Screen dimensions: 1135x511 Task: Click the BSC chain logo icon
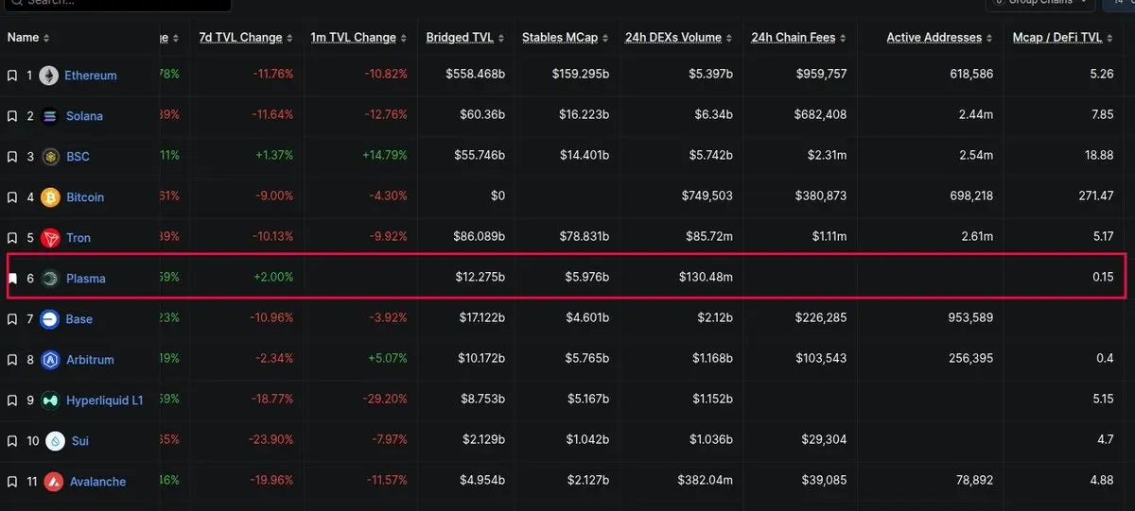(49, 157)
